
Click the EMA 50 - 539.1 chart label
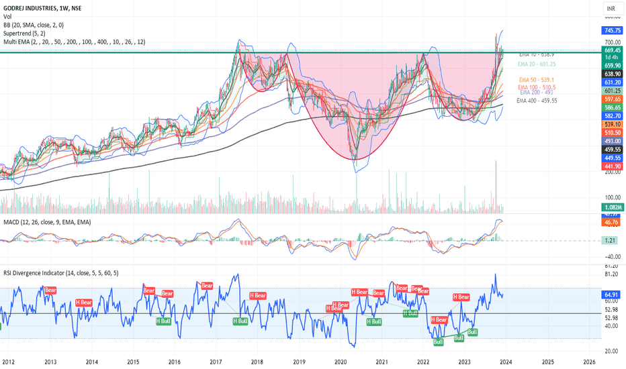click(x=537, y=80)
